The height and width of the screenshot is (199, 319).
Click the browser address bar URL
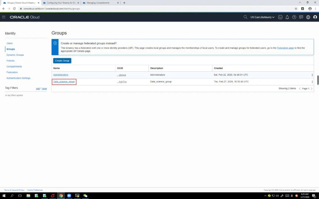[x=51, y=9]
